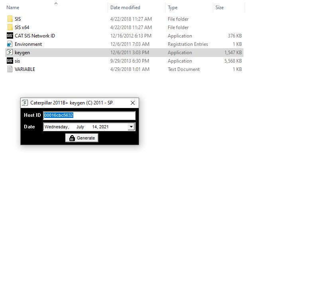Image resolution: width=316 pixels, height=281 pixels.
Task: Click the 'Text Document' type cell
Action: tap(184, 69)
